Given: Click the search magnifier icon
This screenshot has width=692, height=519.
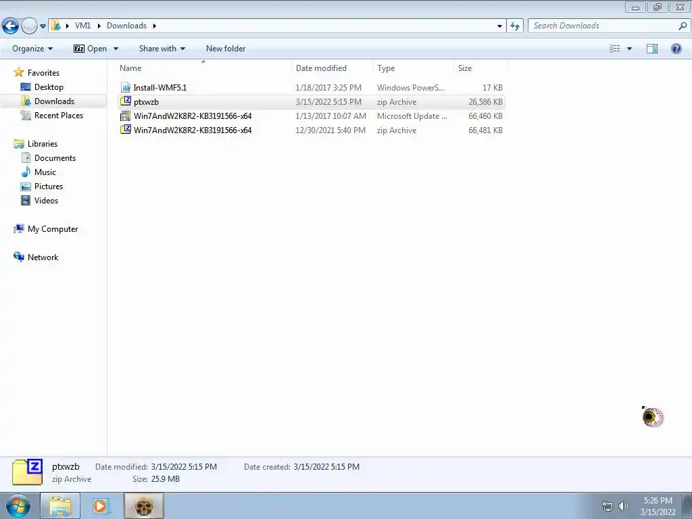Looking at the screenshot, I should tap(683, 26).
